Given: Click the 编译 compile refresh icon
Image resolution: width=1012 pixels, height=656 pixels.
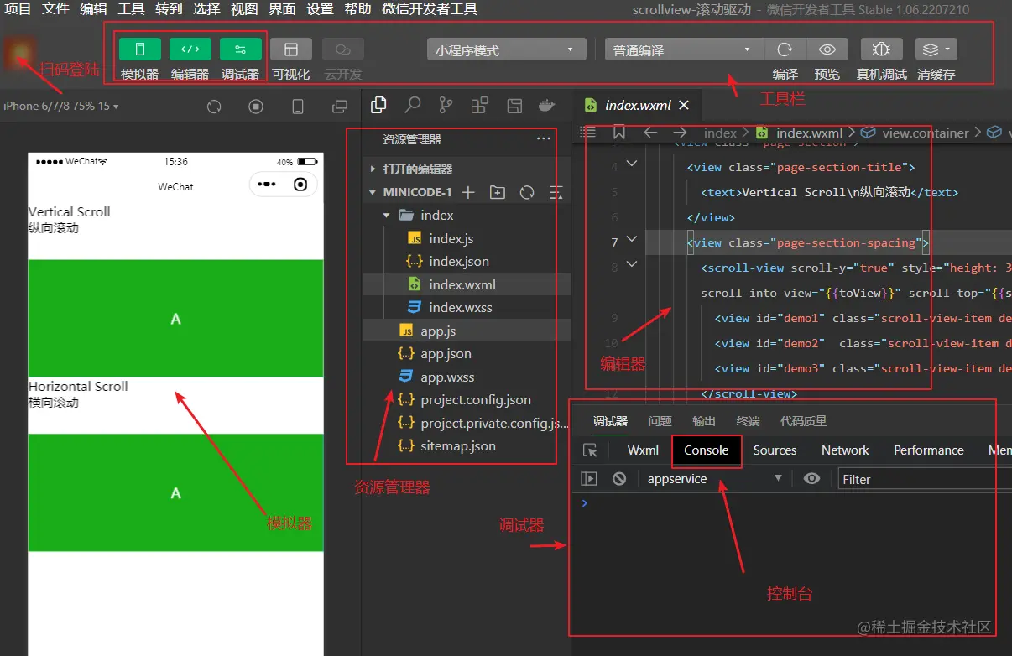Looking at the screenshot, I should pyautogui.click(x=785, y=49).
